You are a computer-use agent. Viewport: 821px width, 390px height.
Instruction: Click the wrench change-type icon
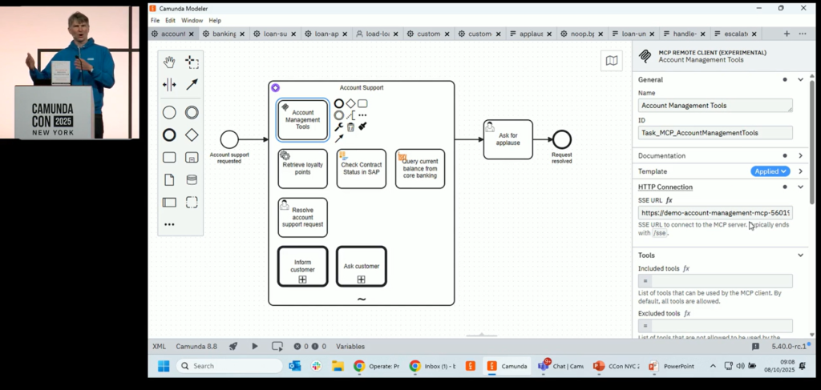[338, 127]
